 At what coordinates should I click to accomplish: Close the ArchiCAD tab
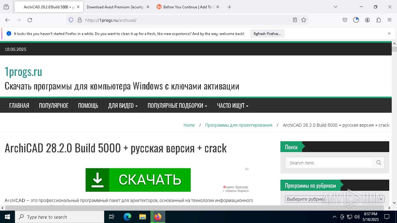click(x=78, y=7)
